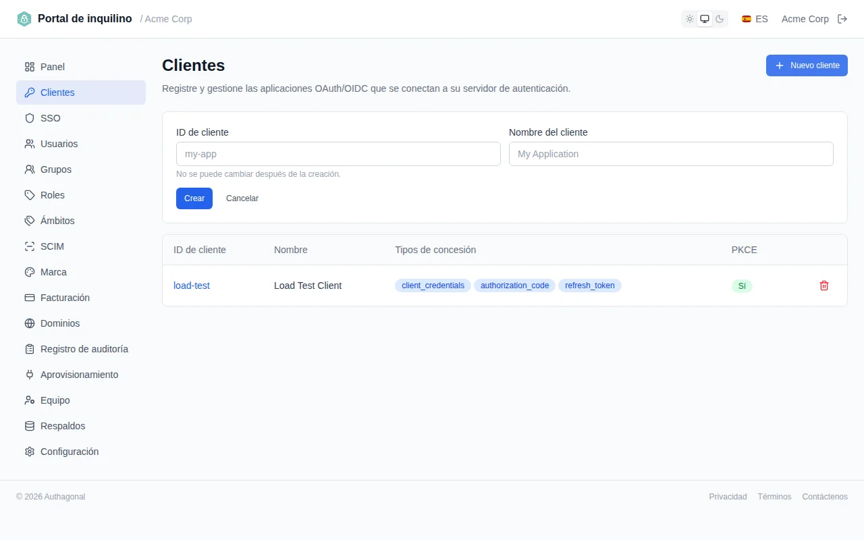The width and height of the screenshot is (864, 540).
Task: Click the Portal de inquilino title
Action: point(85,19)
